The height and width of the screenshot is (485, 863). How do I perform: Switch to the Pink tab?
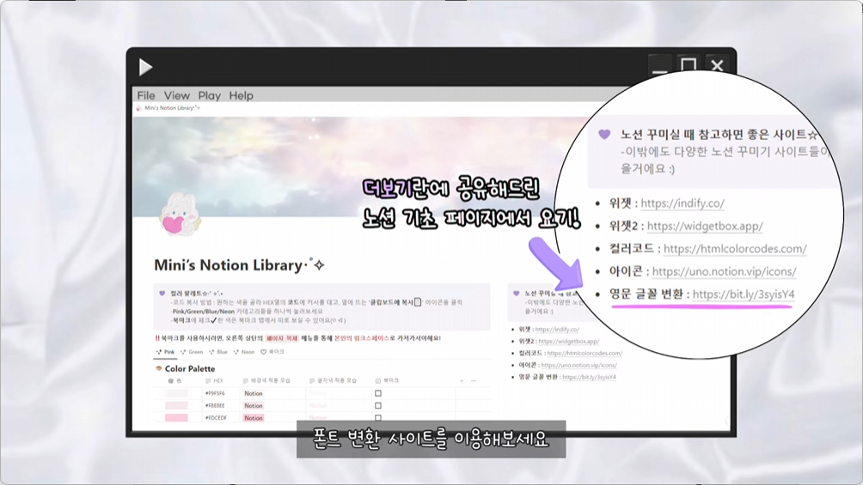click(x=165, y=351)
